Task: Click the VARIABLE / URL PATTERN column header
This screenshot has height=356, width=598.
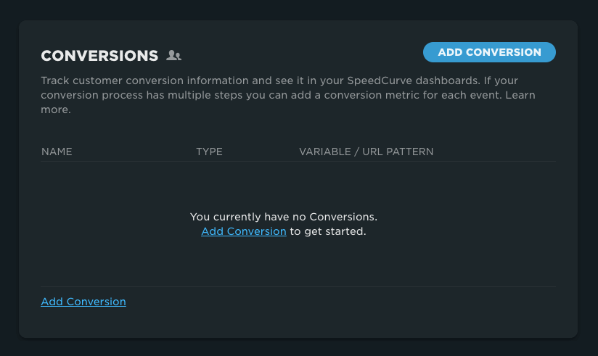Action: pos(366,152)
